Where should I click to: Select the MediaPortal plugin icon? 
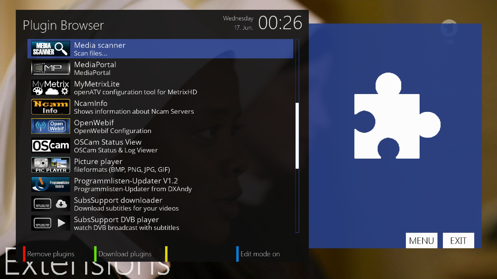50,68
